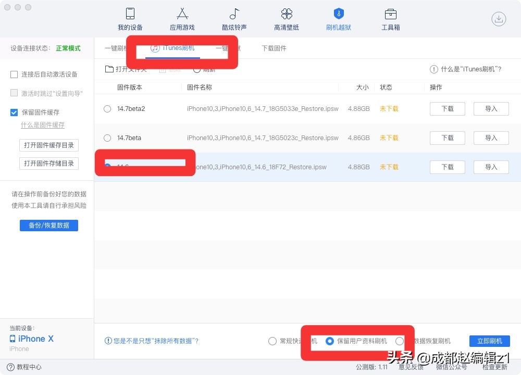Enable 连接后自动激活设备 checkbox
The width and height of the screenshot is (521, 375).
pos(14,74)
